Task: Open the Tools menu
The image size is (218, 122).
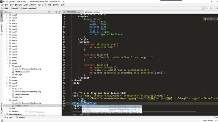Action: (44, 5)
